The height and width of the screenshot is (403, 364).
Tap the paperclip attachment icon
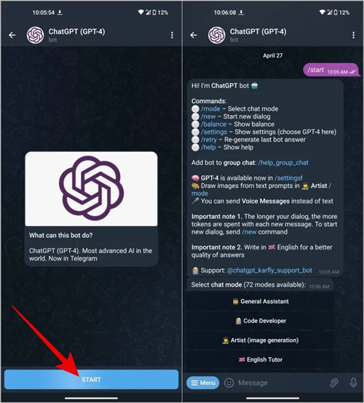point(334,383)
